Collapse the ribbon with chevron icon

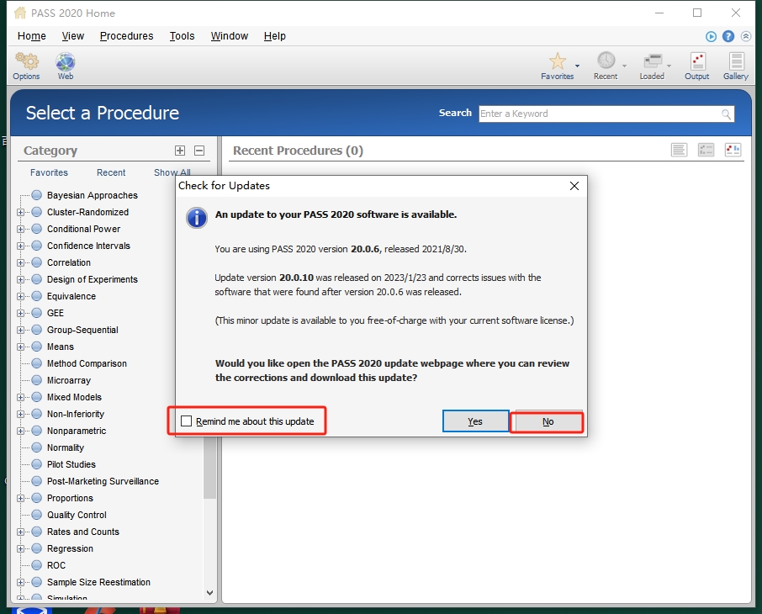tap(746, 36)
